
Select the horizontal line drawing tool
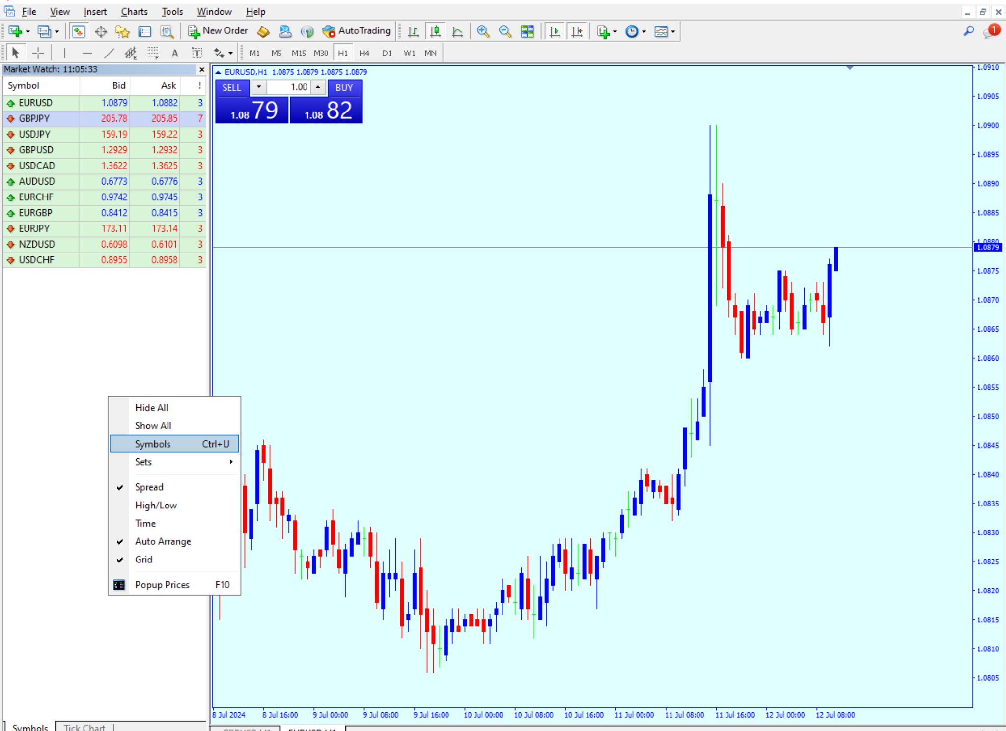(87, 53)
